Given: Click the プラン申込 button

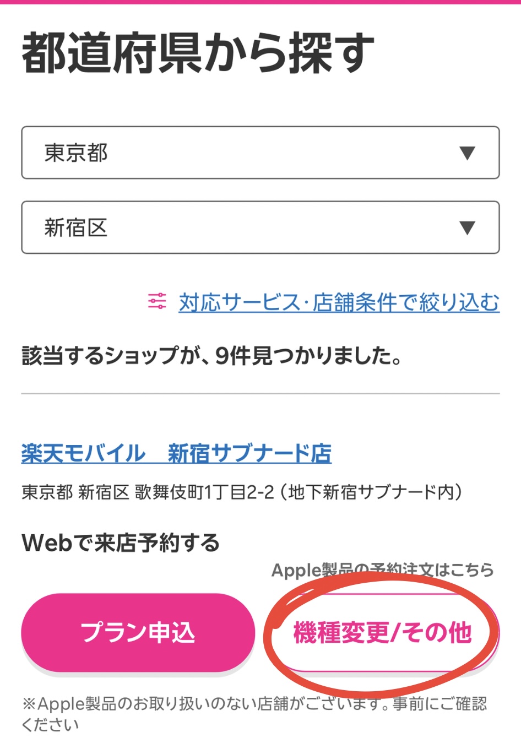Looking at the screenshot, I should coord(138,632).
